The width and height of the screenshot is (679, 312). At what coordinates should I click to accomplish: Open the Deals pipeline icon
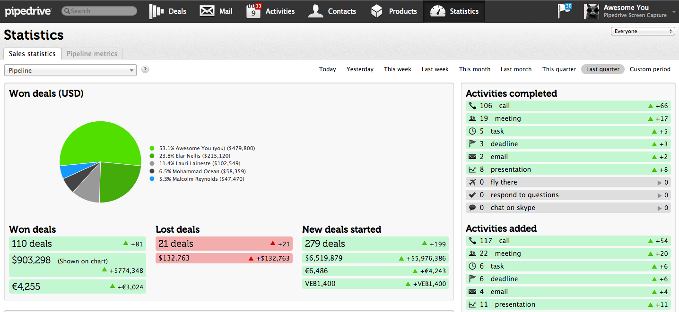click(x=156, y=11)
